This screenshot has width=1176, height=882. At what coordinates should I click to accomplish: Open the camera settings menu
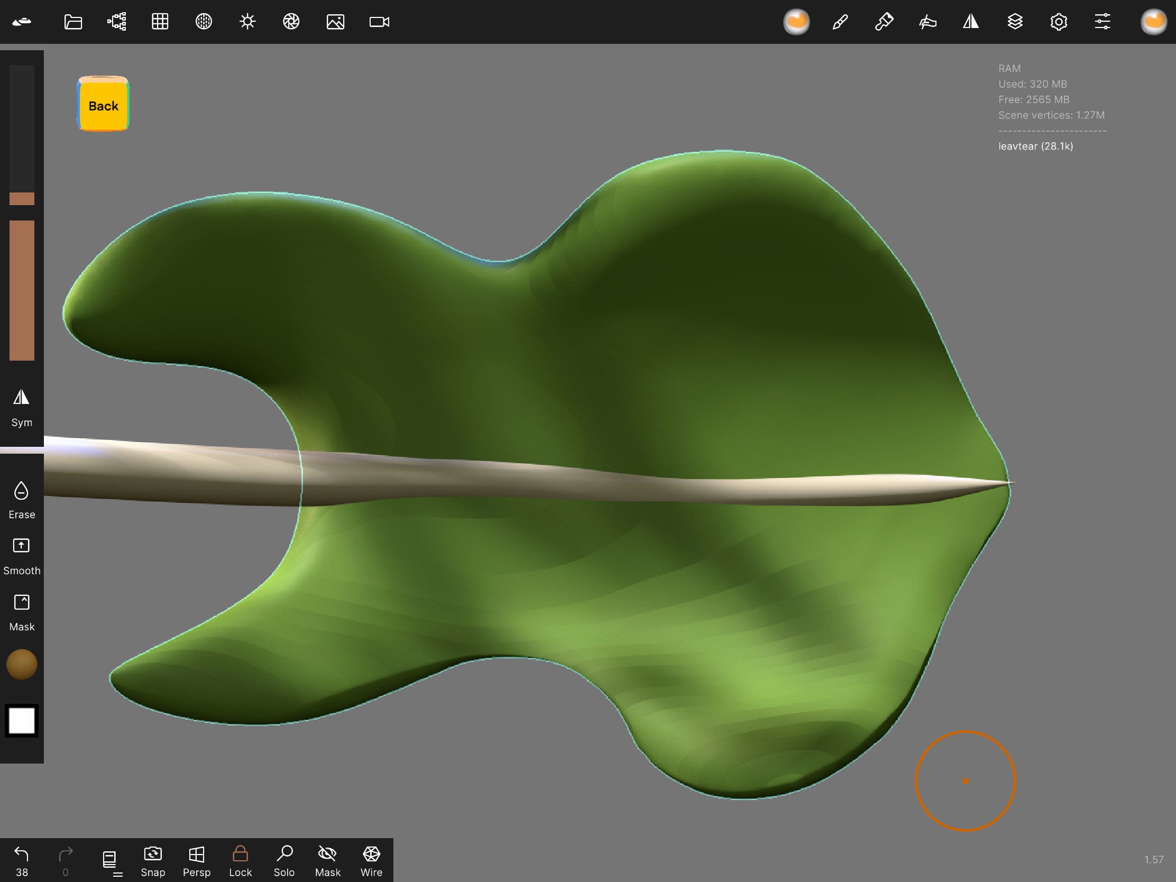coord(379,22)
